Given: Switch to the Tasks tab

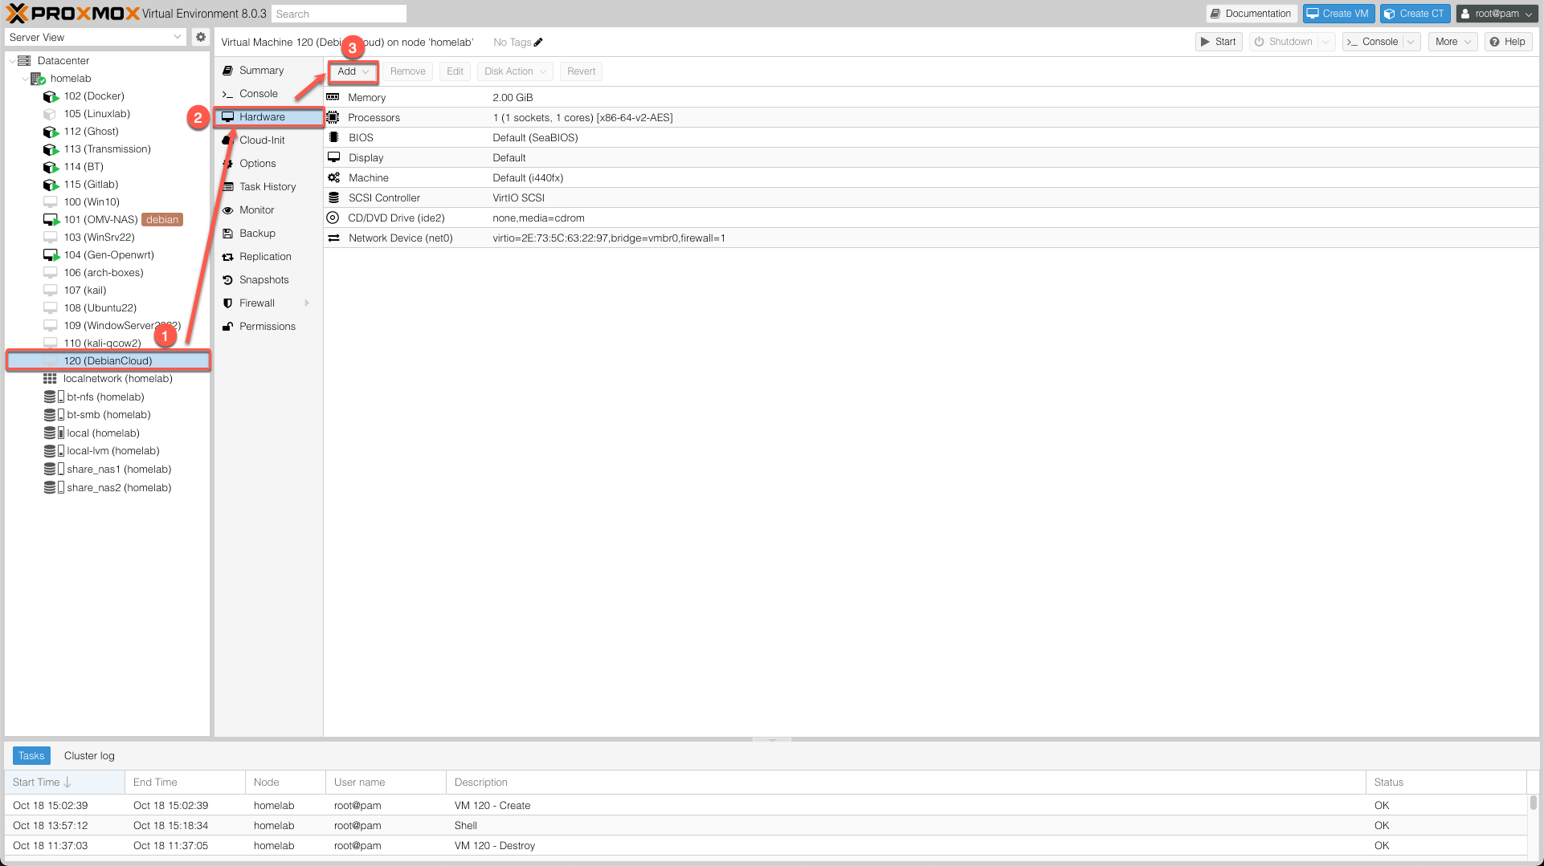Looking at the screenshot, I should coord(31,755).
